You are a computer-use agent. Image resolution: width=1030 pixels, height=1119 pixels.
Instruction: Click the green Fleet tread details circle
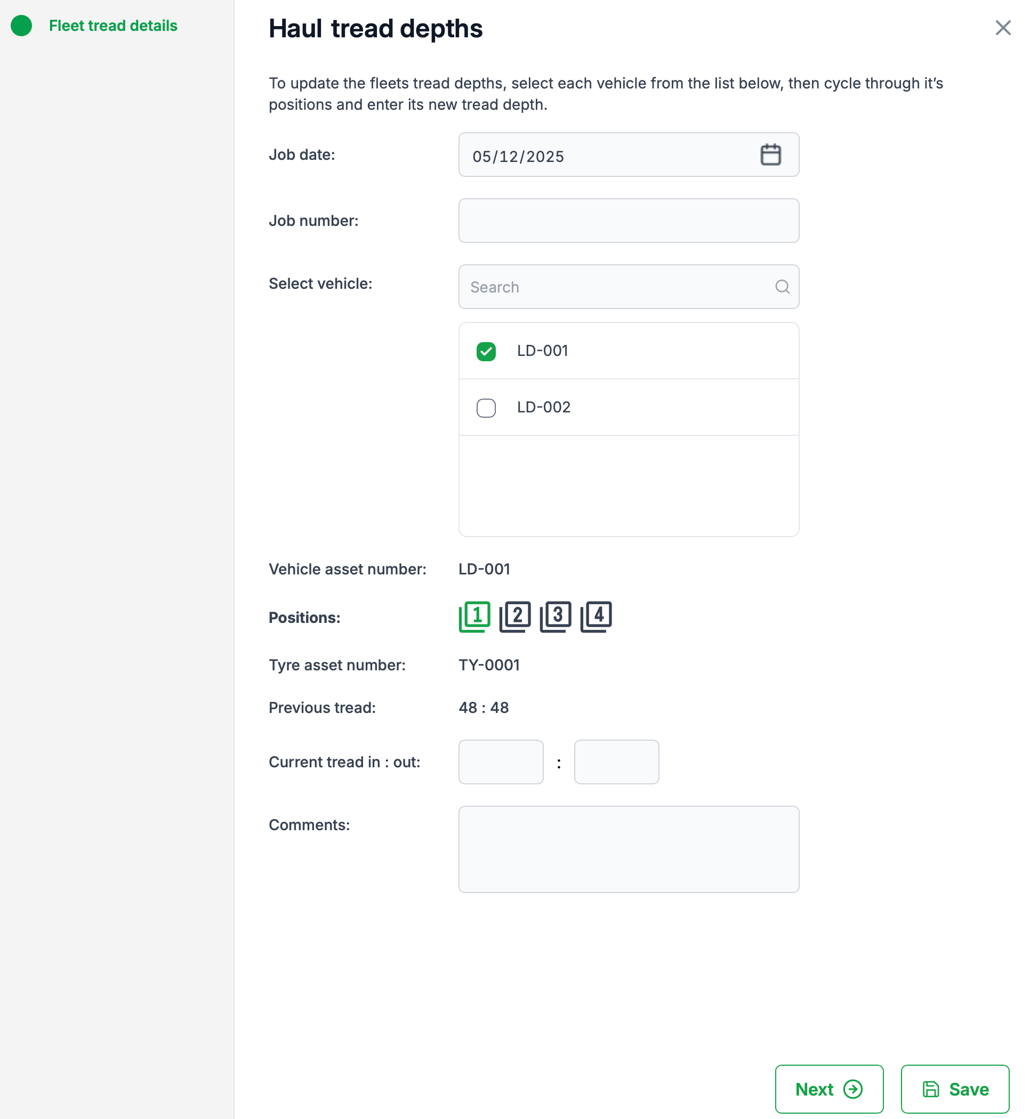[x=22, y=26]
